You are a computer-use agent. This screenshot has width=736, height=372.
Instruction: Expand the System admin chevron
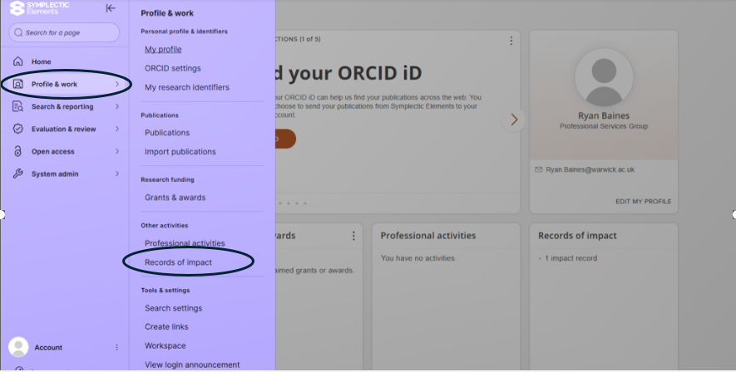[x=117, y=174]
